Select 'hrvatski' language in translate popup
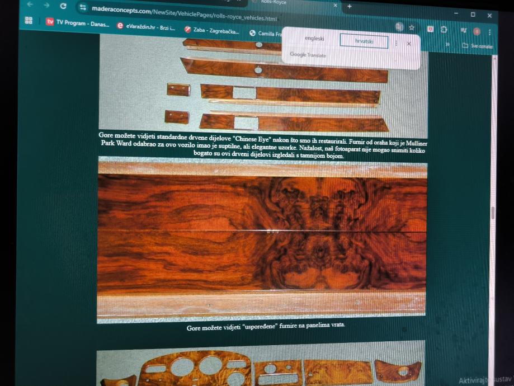The width and height of the screenshot is (514, 386). (x=364, y=41)
